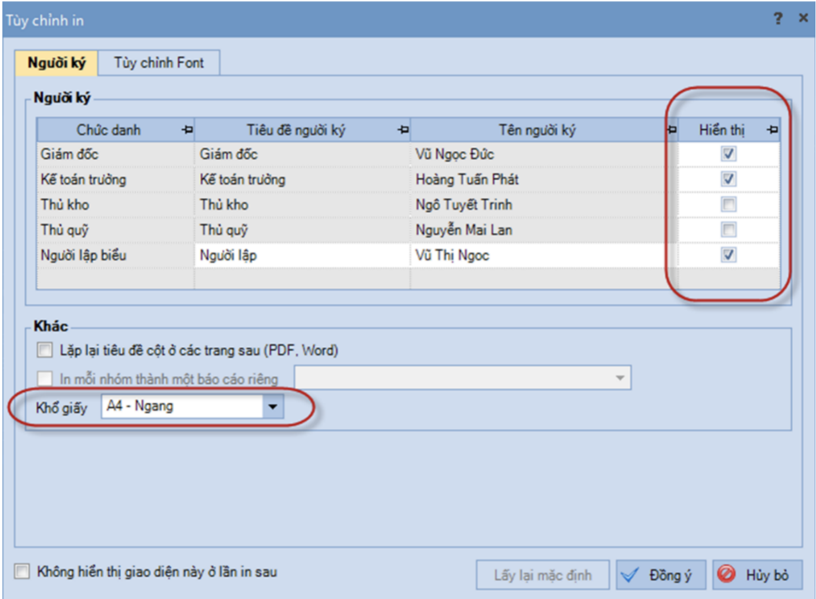Enable Lặp lại tiêu đề cột checkbox
Image resolution: width=816 pixels, height=599 pixels.
45,350
